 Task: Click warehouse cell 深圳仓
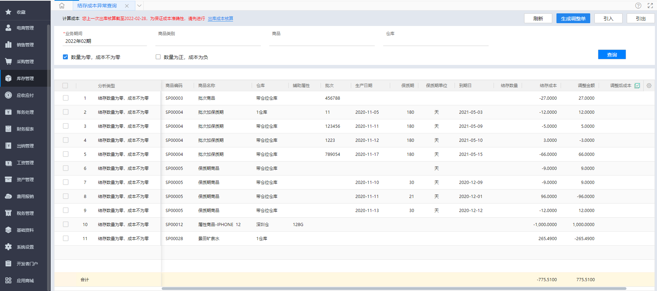(x=263, y=224)
